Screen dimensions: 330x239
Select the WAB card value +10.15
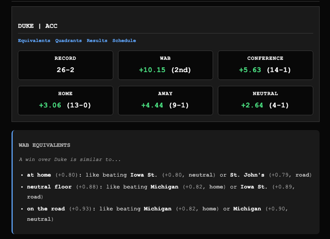(x=152, y=70)
